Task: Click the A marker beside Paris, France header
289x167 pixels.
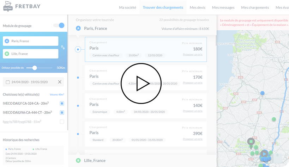Action: (x=78, y=28)
